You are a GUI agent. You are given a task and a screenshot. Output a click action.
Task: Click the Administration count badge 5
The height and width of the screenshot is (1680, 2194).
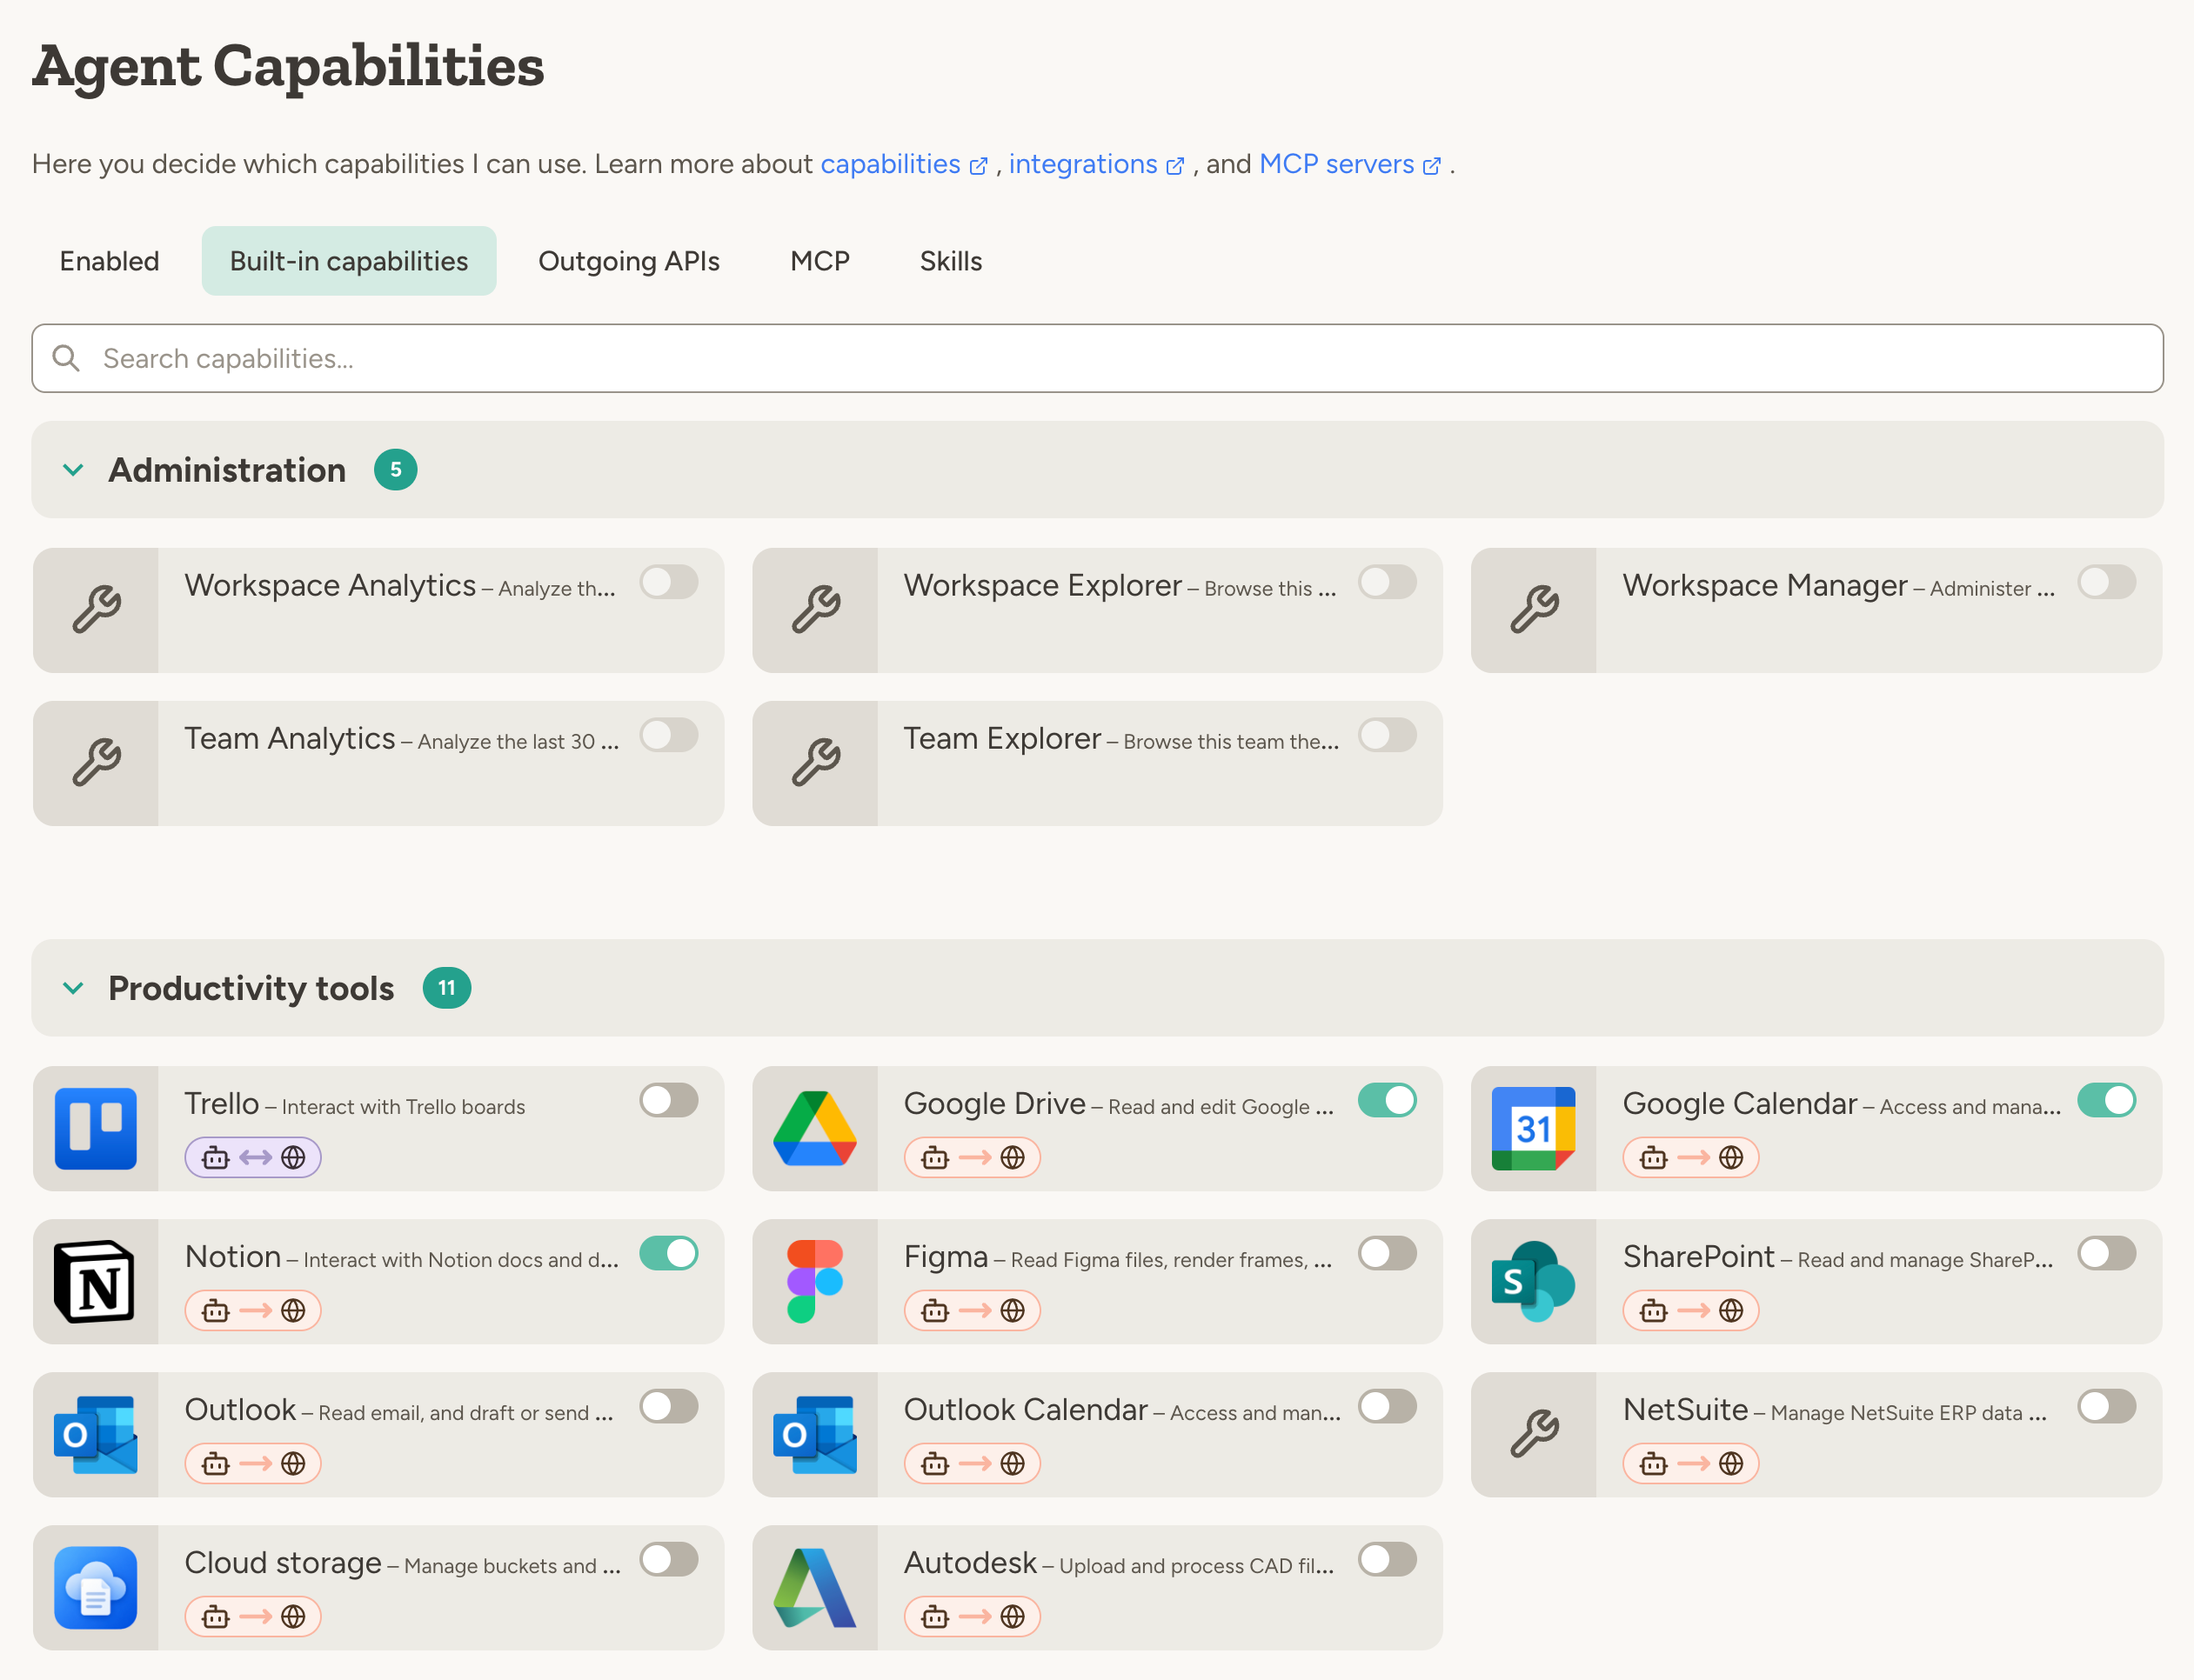coord(395,469)
